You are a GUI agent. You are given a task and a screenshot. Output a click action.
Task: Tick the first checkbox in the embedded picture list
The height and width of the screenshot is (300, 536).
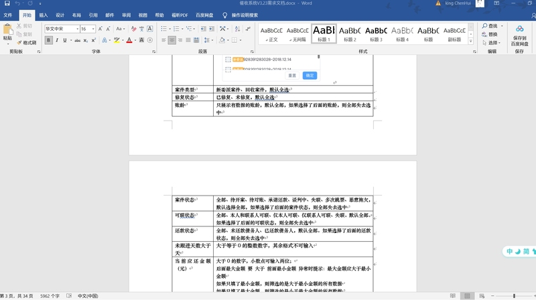pyautogui.click(x=228, y=60)
